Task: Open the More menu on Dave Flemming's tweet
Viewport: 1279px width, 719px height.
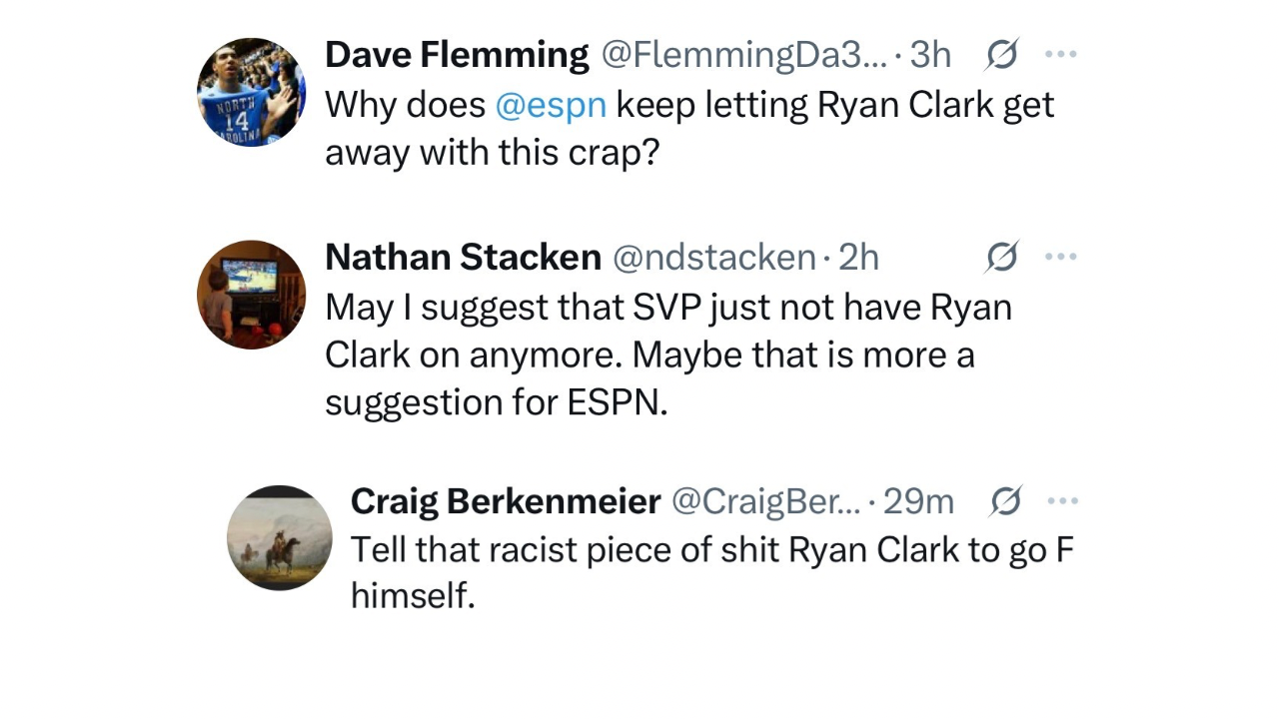Action: point(1060,55)
